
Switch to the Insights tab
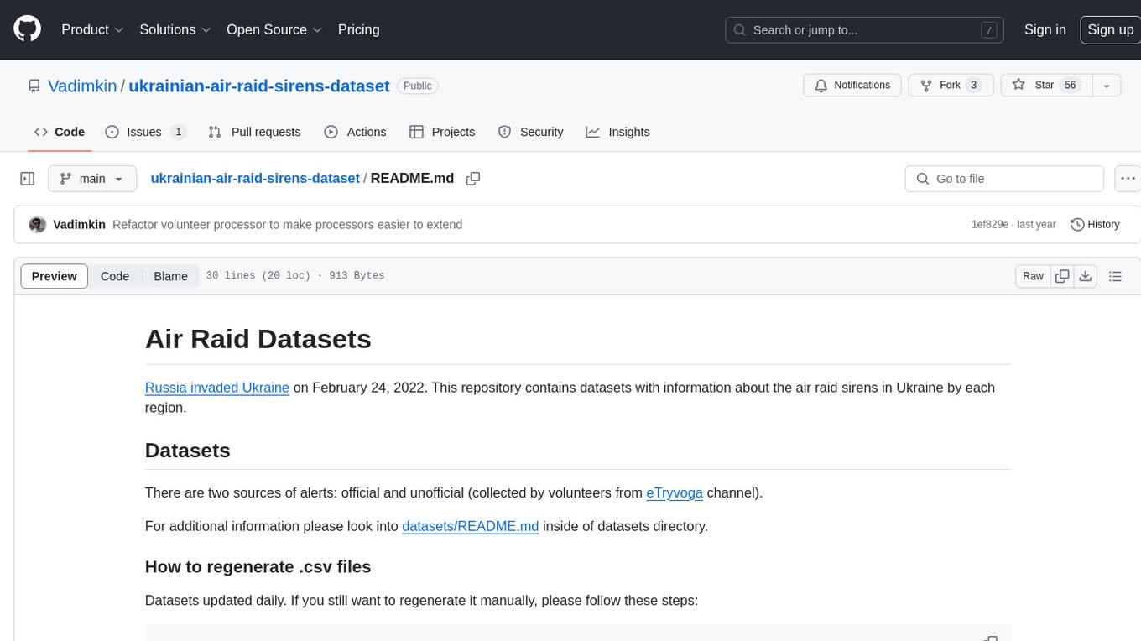click(x=617, y=132)
